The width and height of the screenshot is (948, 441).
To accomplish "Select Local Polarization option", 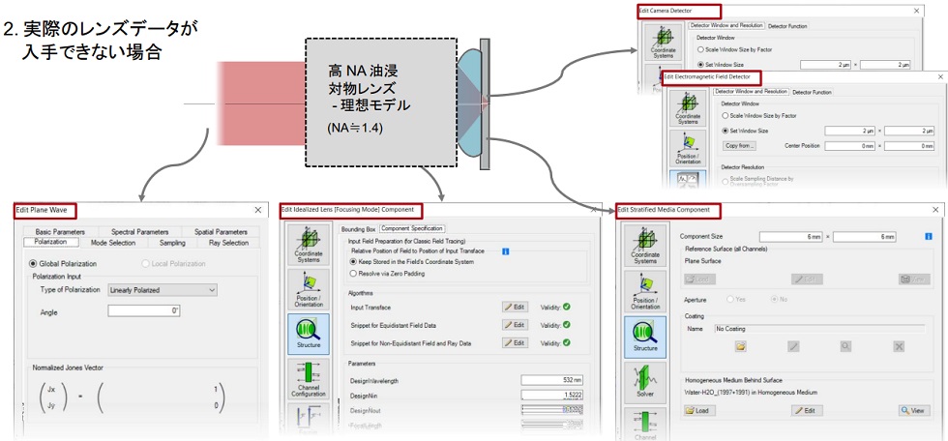I will [173, 263].
